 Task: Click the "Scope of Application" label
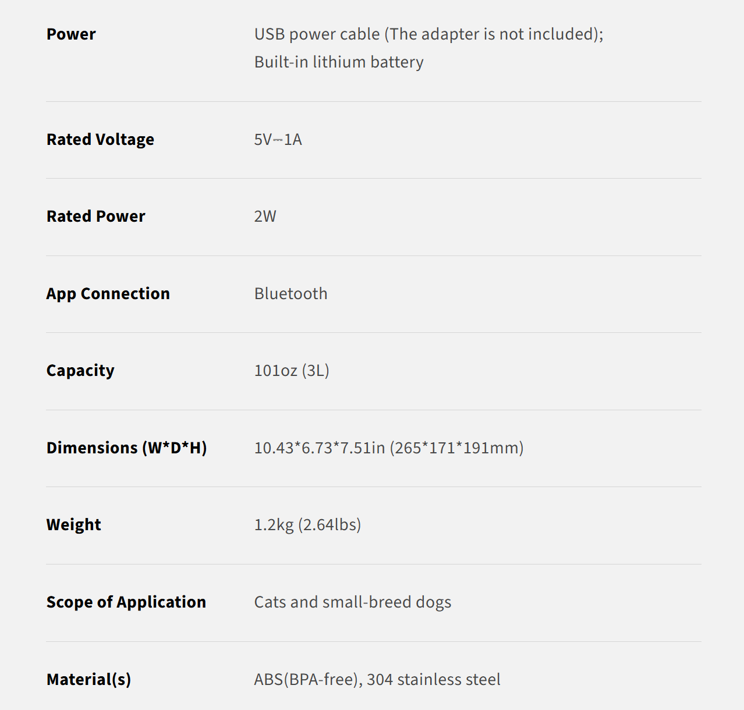point(126,602)
